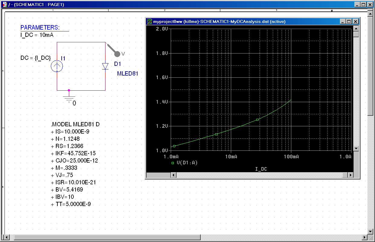
Task: Click the I_DC x-axis label on the plot
Action: (x=261, y=169)
